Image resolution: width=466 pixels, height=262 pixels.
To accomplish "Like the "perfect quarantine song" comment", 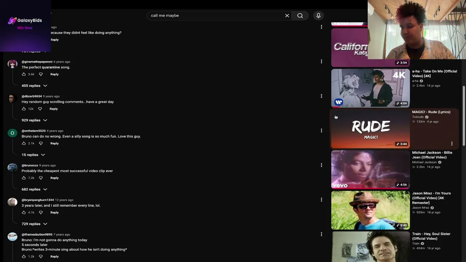I will [24, 74].
